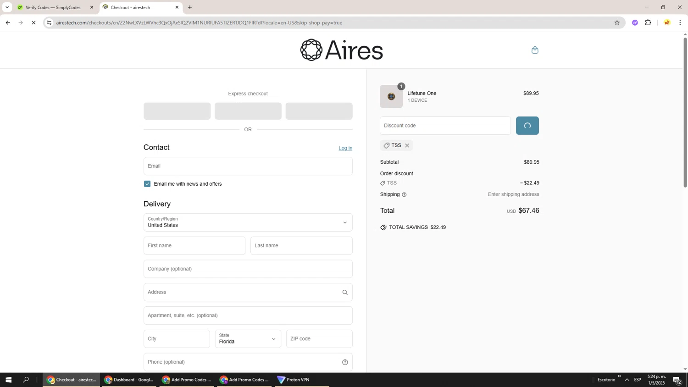Viewport: 688px width, 387px height.
Task: Click the discount apply button
Action: [527, 126]
